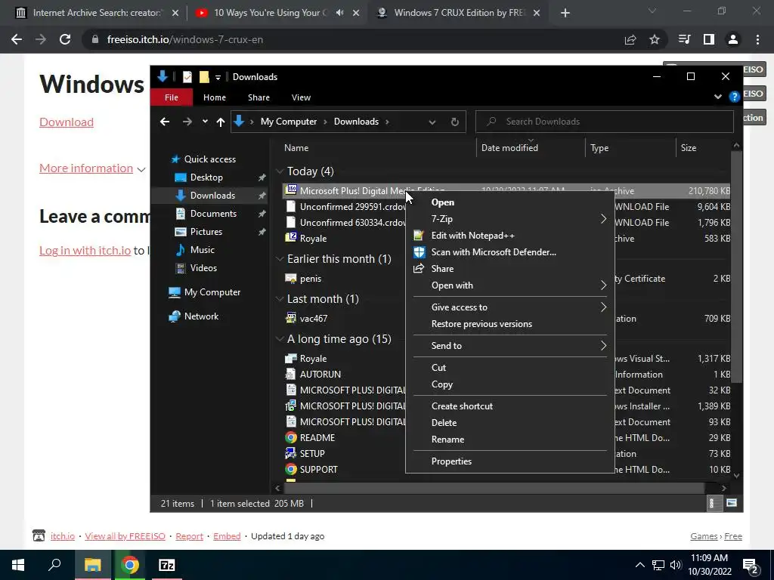This screenshot has width=774, height=580.
Task: Unpin Desktop from Quick access
Action: pos(262,177)
